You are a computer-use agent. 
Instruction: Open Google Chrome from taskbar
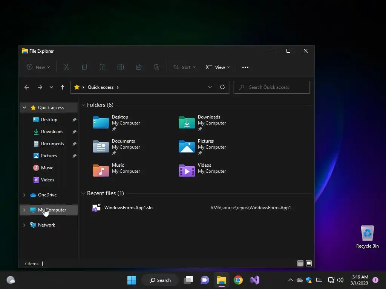[x=238, y=280]
